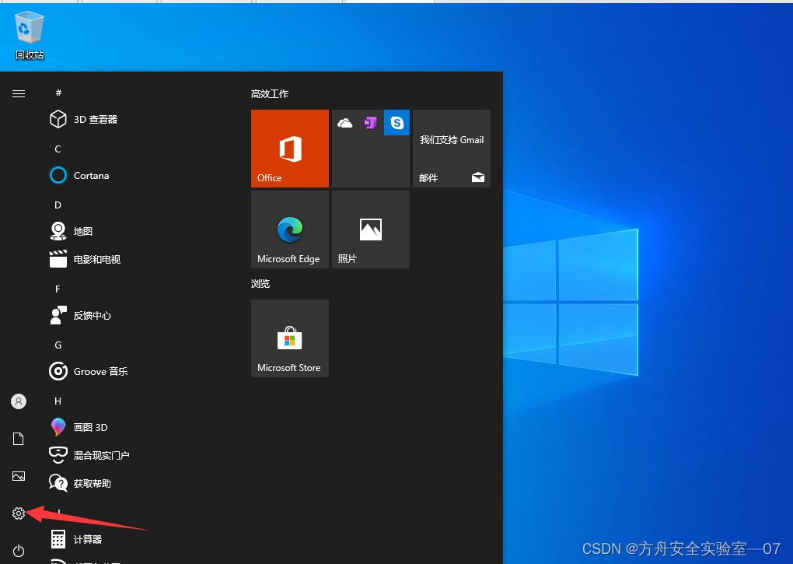Viewport: 793px width, 564px height.
Task: Launch Cortana from app list
Action: (x=79, y=176)
